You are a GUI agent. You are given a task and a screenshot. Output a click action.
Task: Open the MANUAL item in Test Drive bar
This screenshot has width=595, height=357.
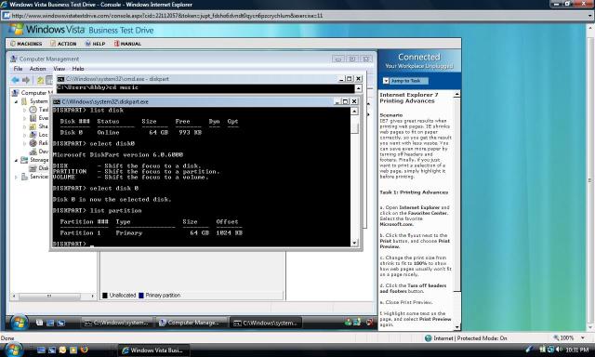point(127,44)
